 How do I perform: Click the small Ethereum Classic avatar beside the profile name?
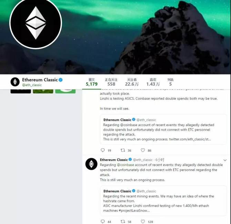(x=15, y=82)
